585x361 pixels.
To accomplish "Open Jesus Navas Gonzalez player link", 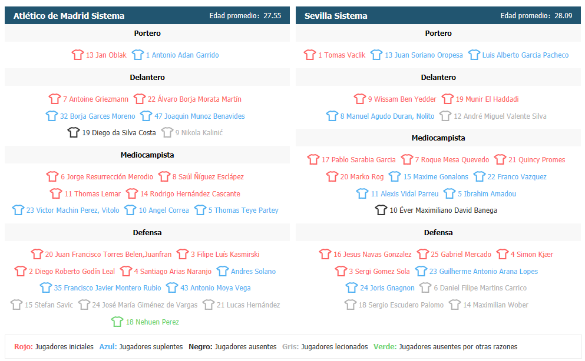I will [x=372, y=255].
